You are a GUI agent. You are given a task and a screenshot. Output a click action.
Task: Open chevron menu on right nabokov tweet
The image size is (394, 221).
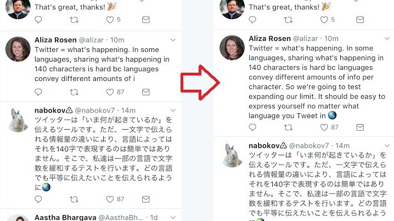pyautogui.click(x=387, y=146)
